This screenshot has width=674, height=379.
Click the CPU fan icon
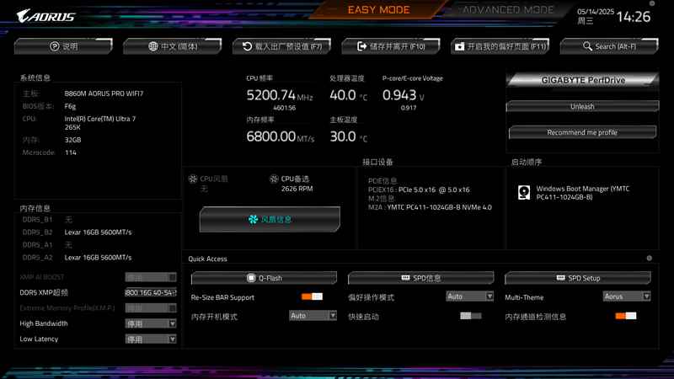[x=193, y=179]
